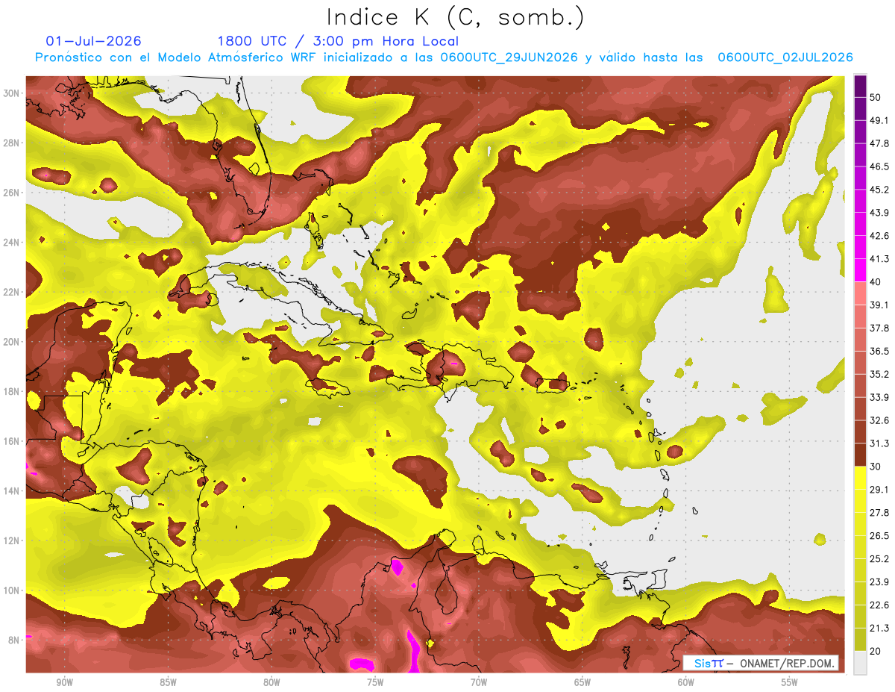
Task: Click the 75W longitude axis label
Action: (375, 682)
